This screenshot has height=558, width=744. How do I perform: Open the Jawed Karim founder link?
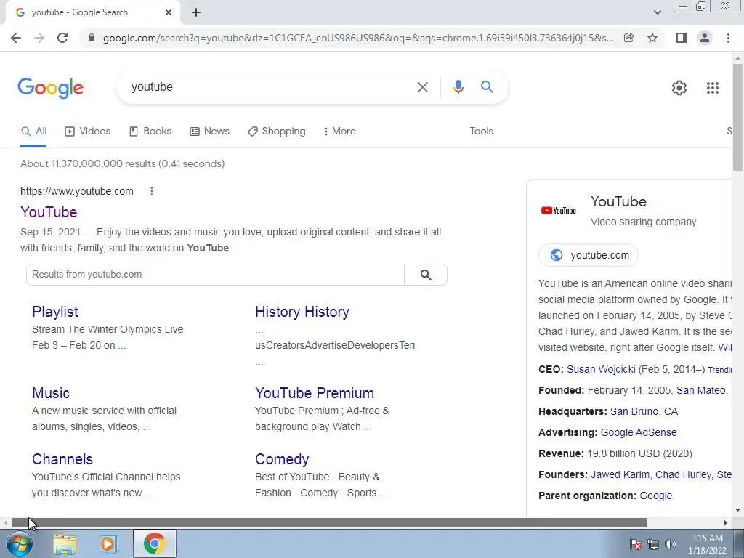[x=620, y=475]
